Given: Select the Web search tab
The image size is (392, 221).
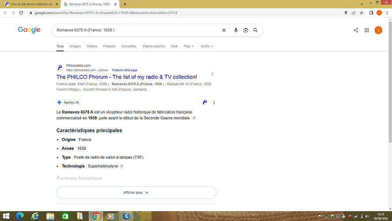Looking at the screenshot, I should tap(174, 46).
